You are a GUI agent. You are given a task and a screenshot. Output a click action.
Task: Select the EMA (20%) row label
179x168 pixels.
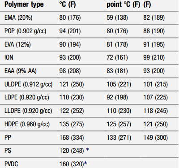(18, 17)
